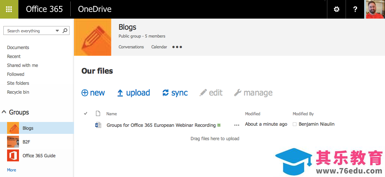385x177 pixels.
Task: Sort by the file type column icon
Action: tap(98, 113)
